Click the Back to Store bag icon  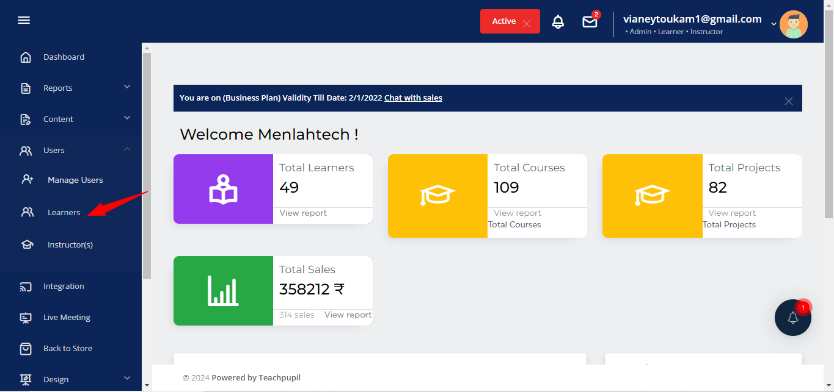click(x=26, y=349)
